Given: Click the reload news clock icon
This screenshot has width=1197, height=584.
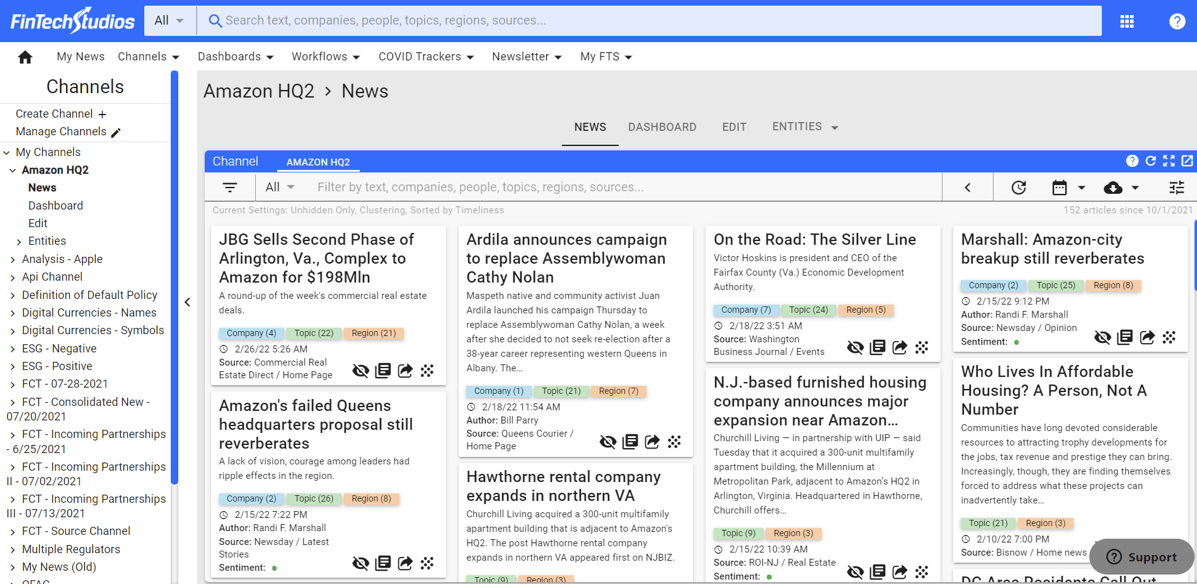Looking at the screenshot, I should (x=1019, y=188).
